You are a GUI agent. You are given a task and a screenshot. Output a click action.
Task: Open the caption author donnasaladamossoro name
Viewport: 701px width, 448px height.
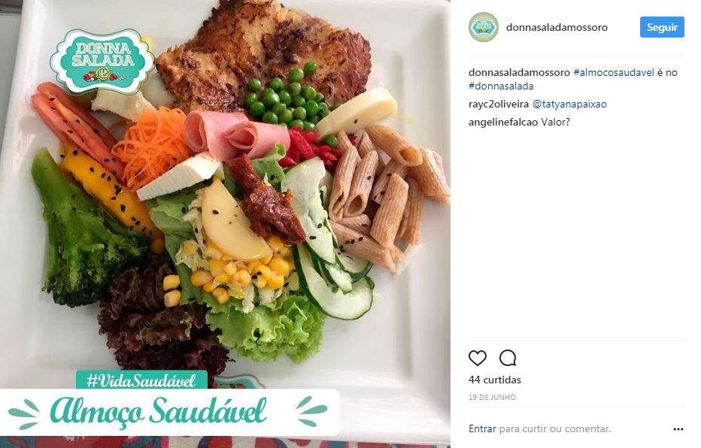click(519, 72)
